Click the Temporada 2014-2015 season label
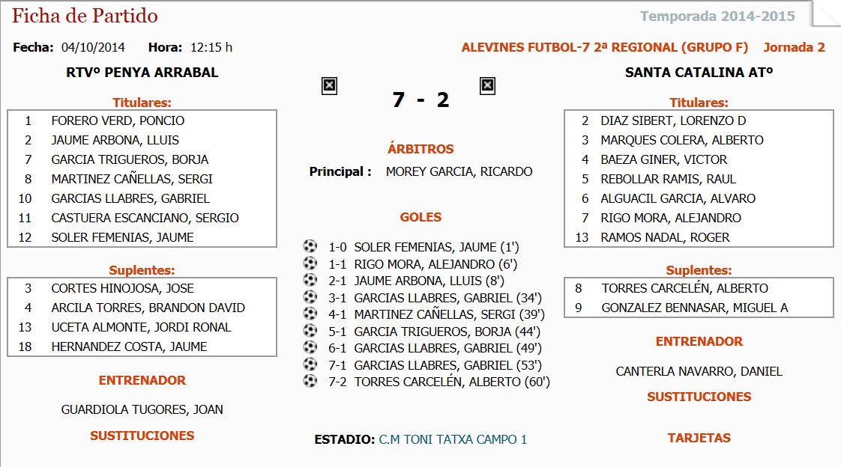This screenshot has width=841, height=467. click(x=717, y=16)
